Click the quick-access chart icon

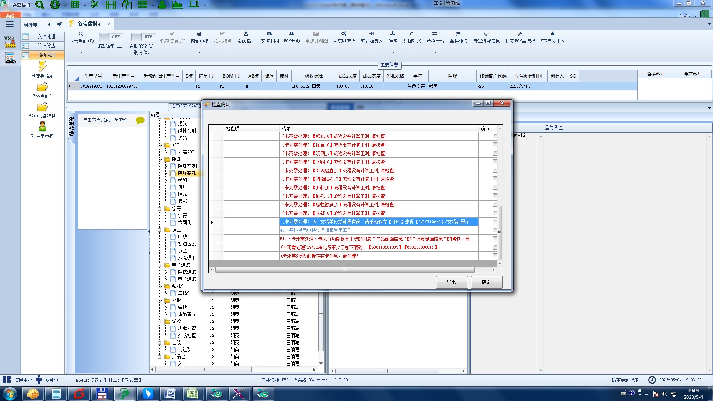coord(177,4)
